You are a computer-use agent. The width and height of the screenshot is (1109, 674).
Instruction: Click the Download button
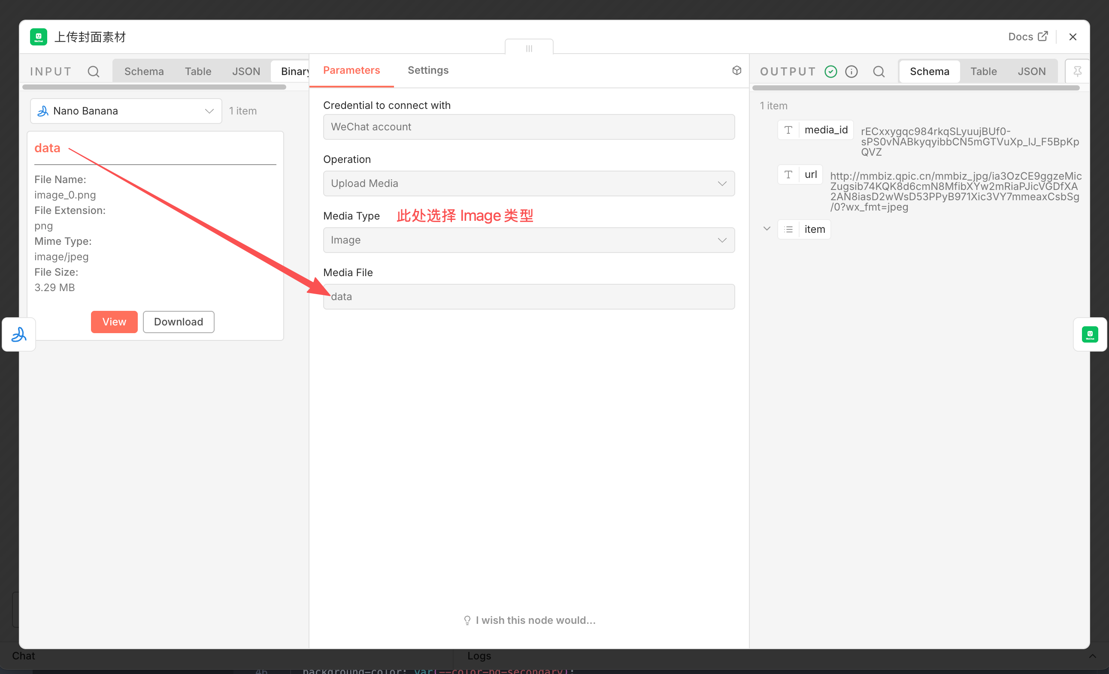[x=178, y=322]
